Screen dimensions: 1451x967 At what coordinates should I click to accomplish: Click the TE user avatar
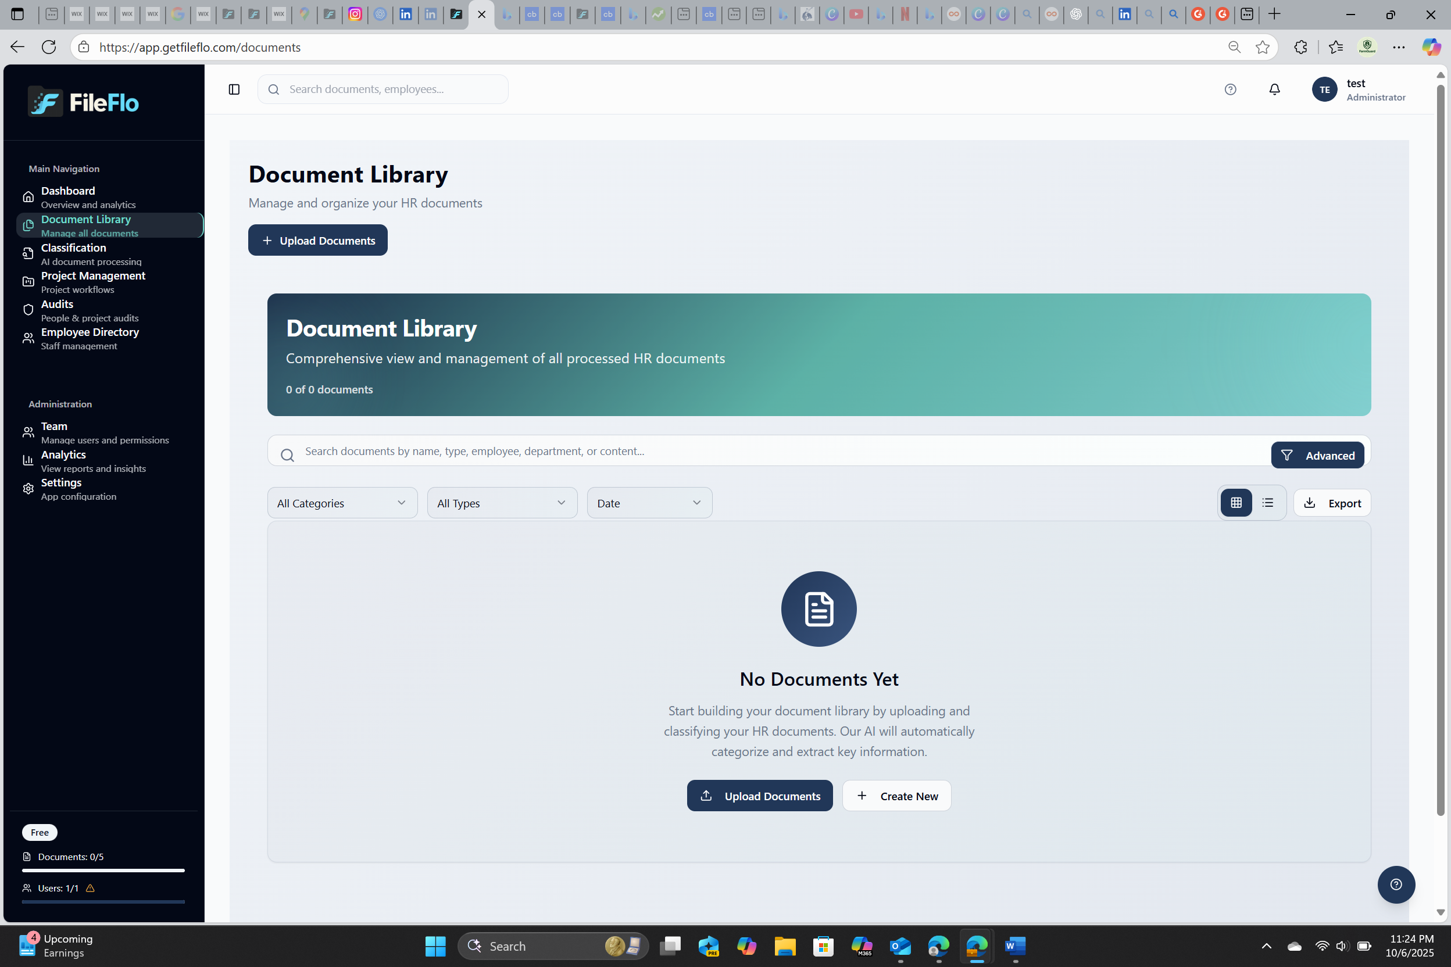pos(1324,89)
